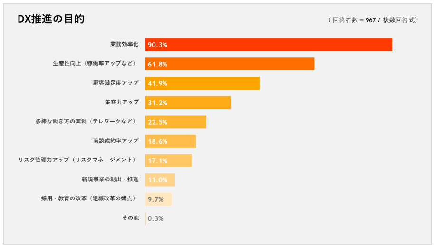Click the 商談成約率アップ 18.6% bar
The width and height of the screenshot is (435, 245).
(x=170, y=141)
